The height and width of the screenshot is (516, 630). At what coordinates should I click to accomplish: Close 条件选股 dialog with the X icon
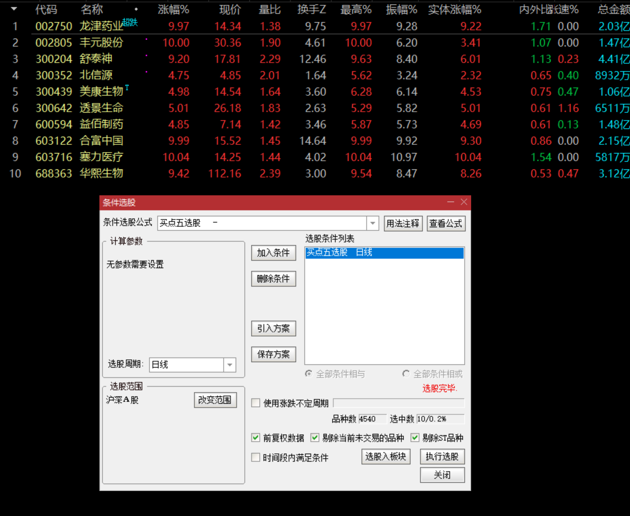coord(464,202)
